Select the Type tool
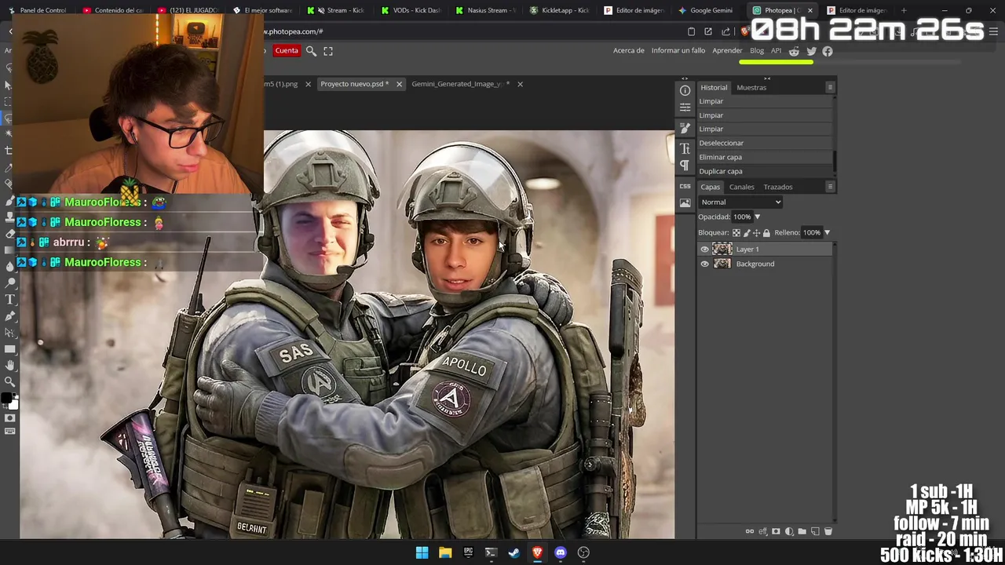Image resolution: width=1005 pixels, height=565 pixels. click(10, 300)
